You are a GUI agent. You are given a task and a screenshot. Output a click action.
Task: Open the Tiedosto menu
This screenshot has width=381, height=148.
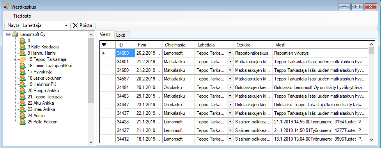pyautogui.click(x=22, y=16)
